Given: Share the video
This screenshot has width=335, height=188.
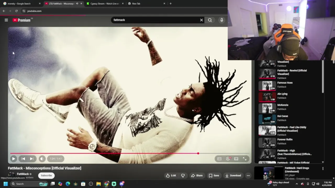Looking at the screenshot, I should 197,175.
